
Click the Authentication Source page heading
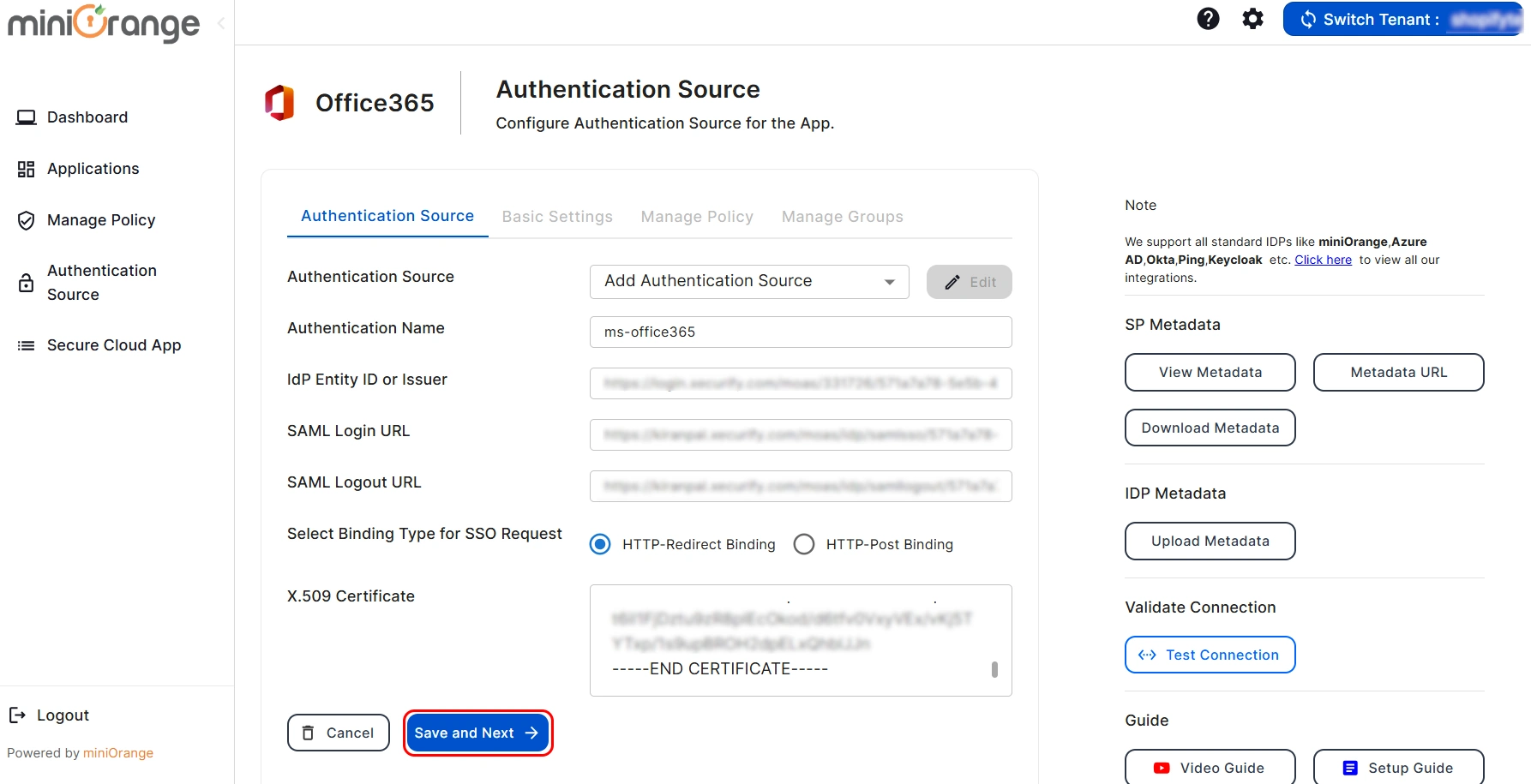[x=628, y=89]
